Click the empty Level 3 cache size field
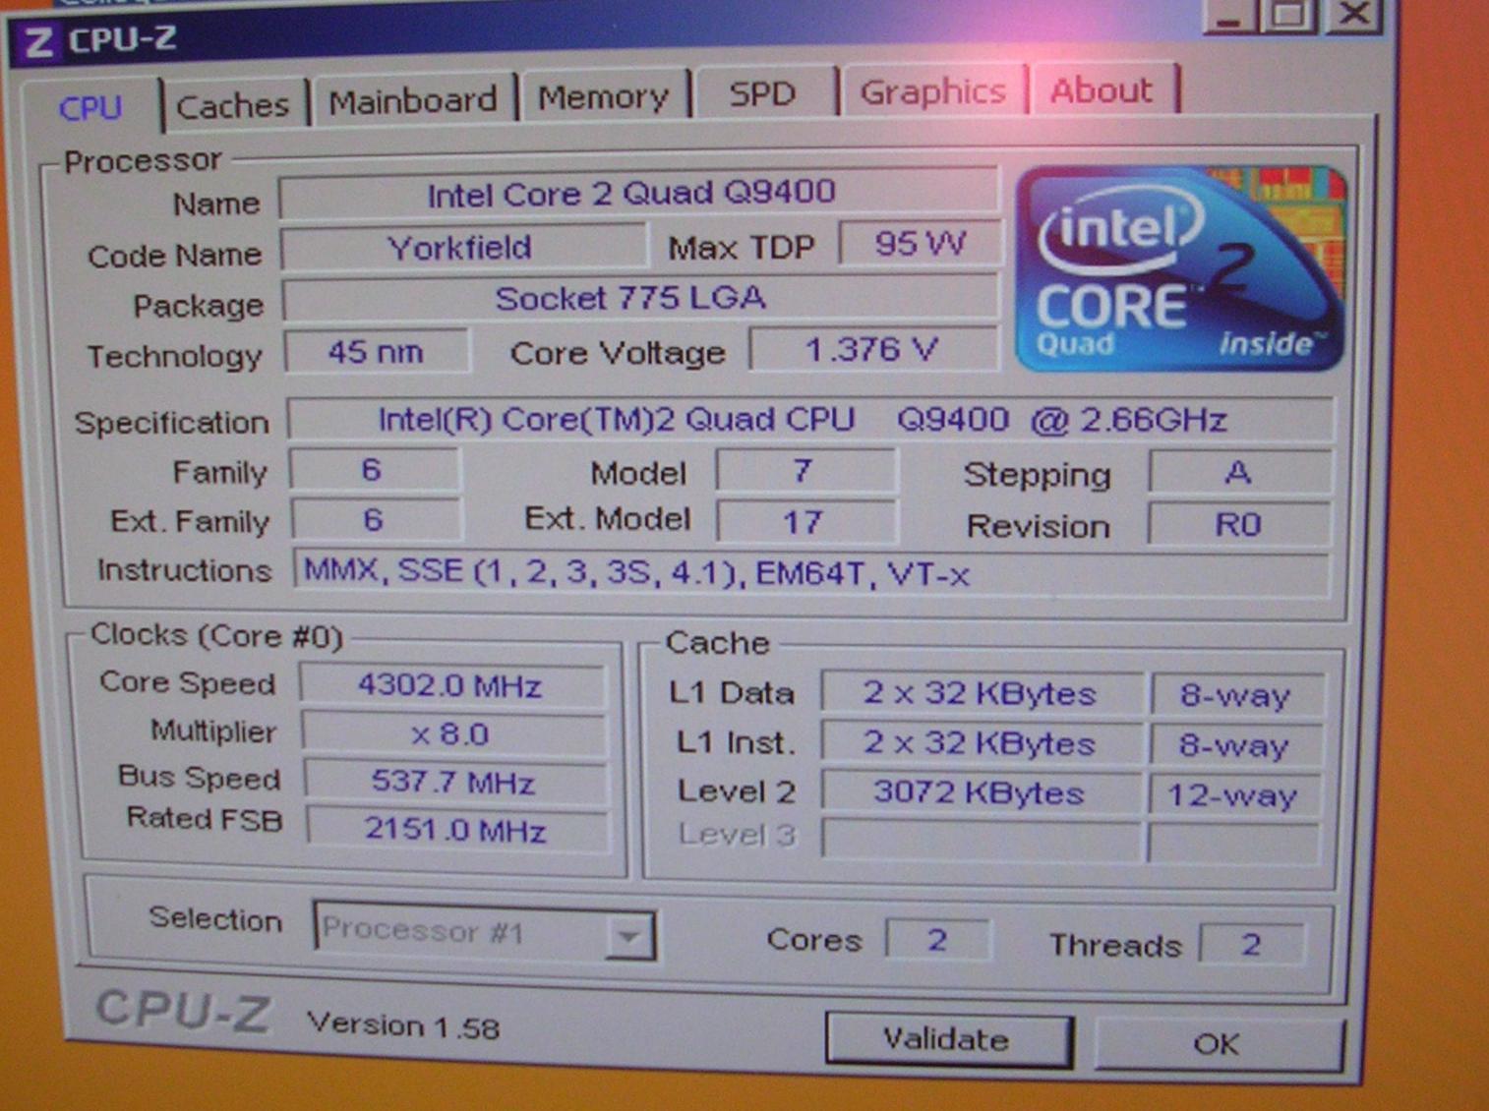Screen dimensions: 1489x1111 tap(982, 840)
